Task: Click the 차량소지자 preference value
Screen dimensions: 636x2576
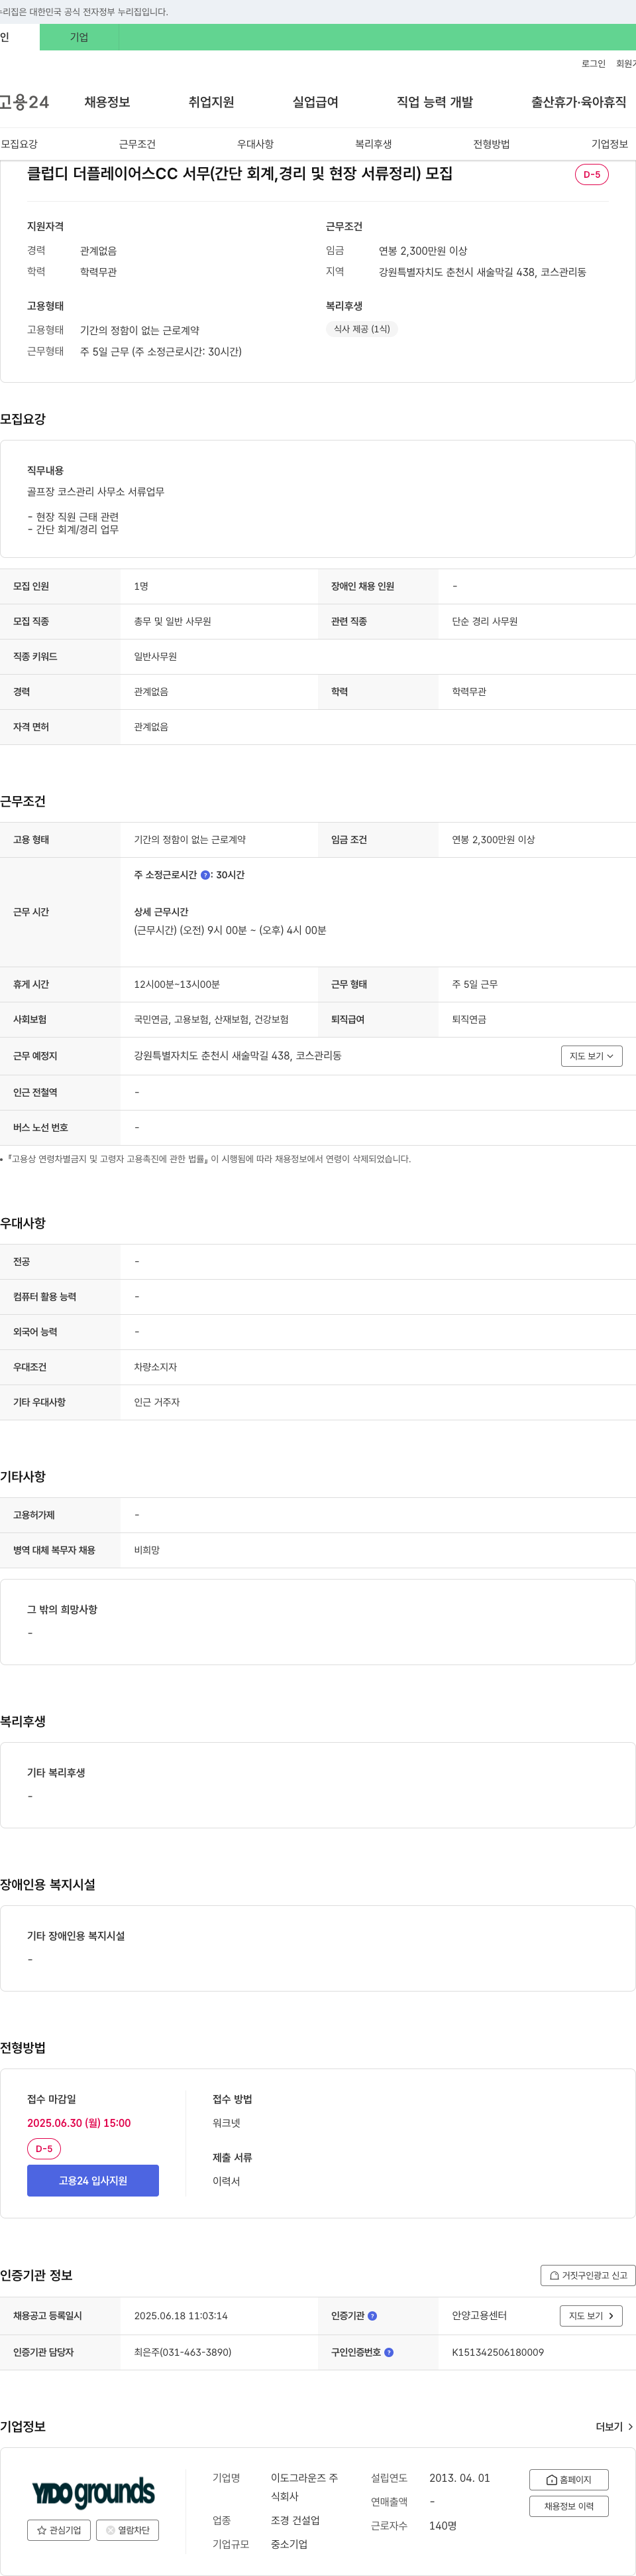Action: pos(155,1367)
